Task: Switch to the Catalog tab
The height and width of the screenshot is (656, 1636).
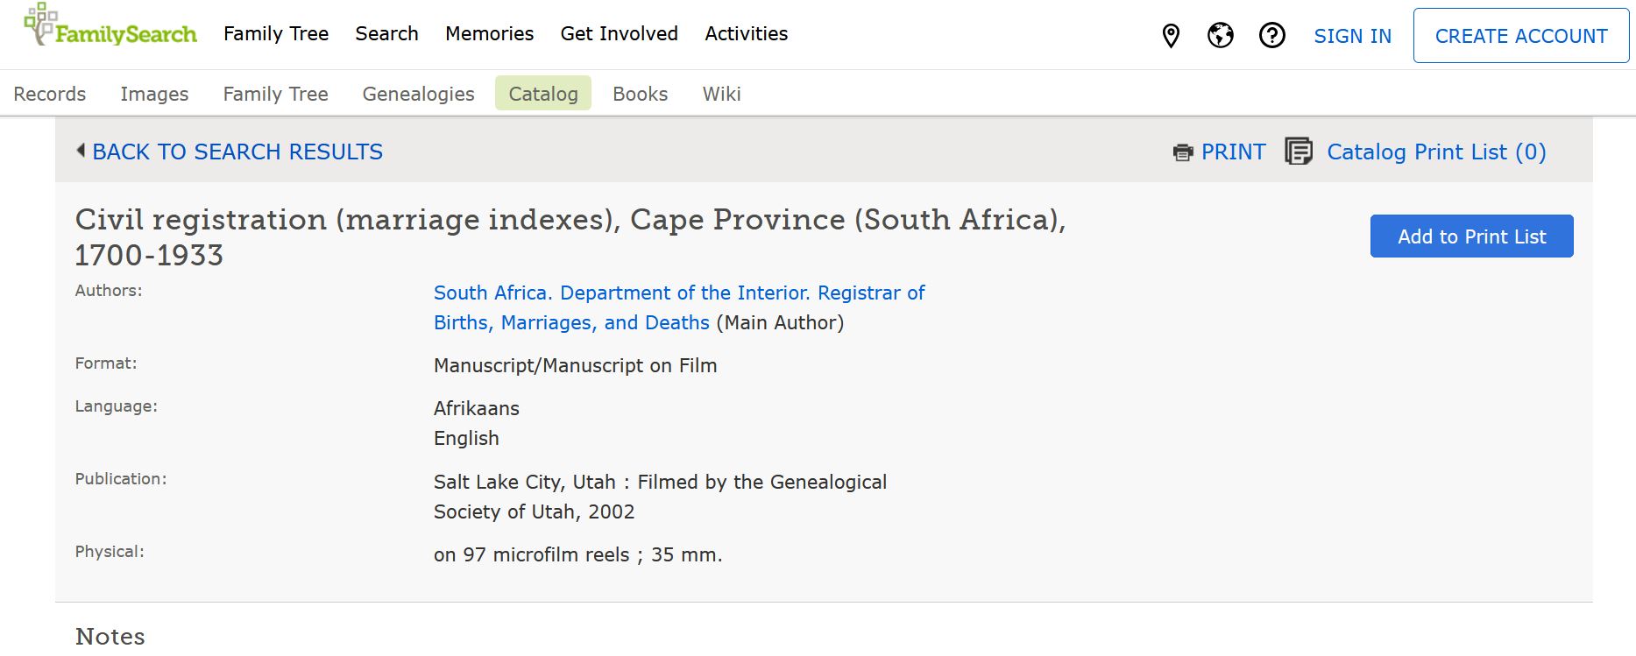Action: [x=542, y=93]
